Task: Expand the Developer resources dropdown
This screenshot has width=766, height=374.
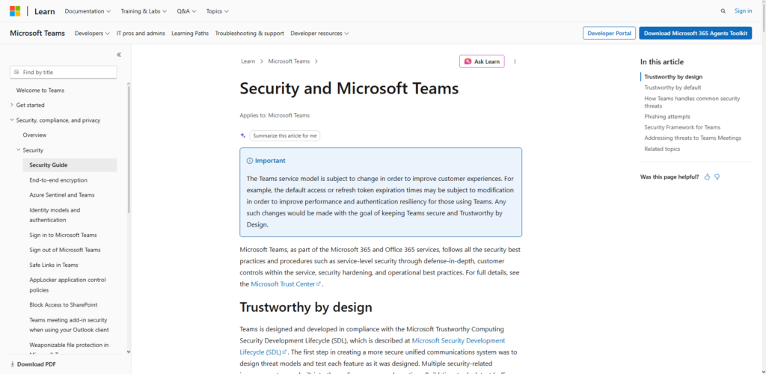Action: click(x=319, y=33)
